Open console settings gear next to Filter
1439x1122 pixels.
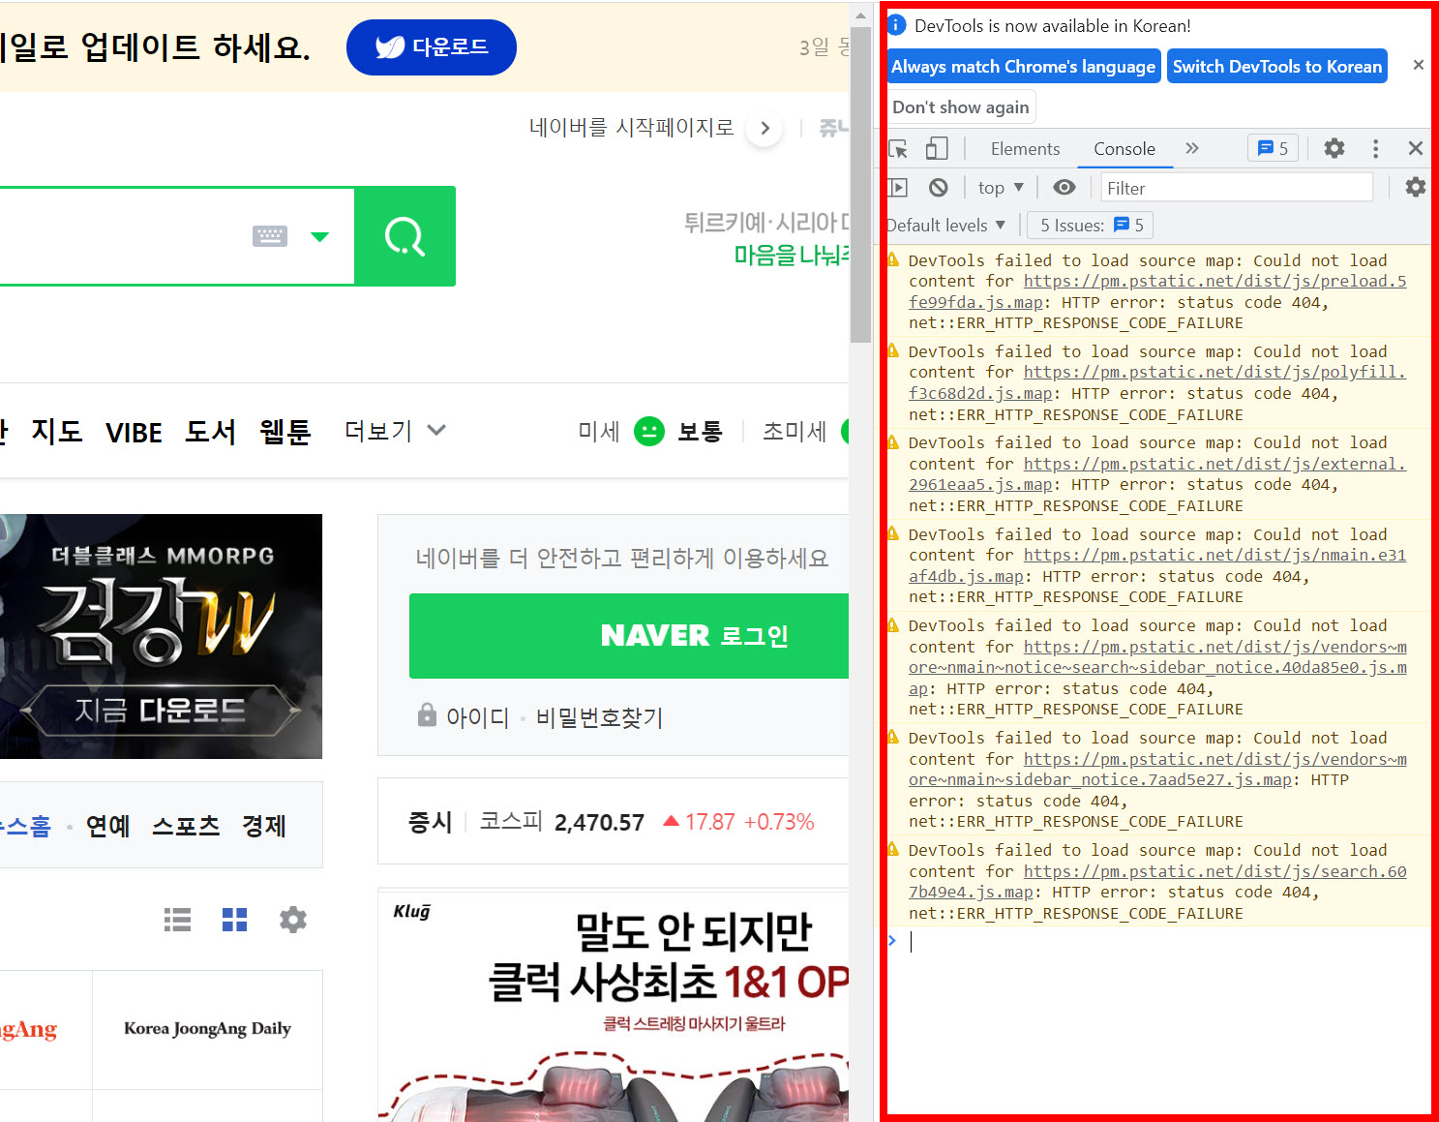1415,187
